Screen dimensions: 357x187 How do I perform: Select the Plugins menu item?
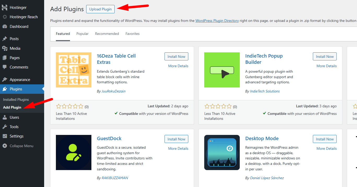coord(22,89)
